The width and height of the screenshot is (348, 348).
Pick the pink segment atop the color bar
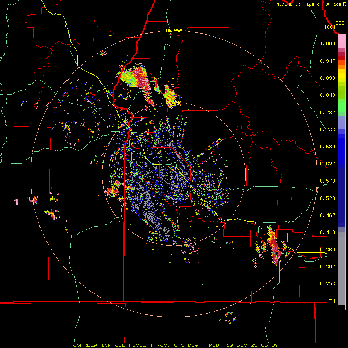[341, 41]
